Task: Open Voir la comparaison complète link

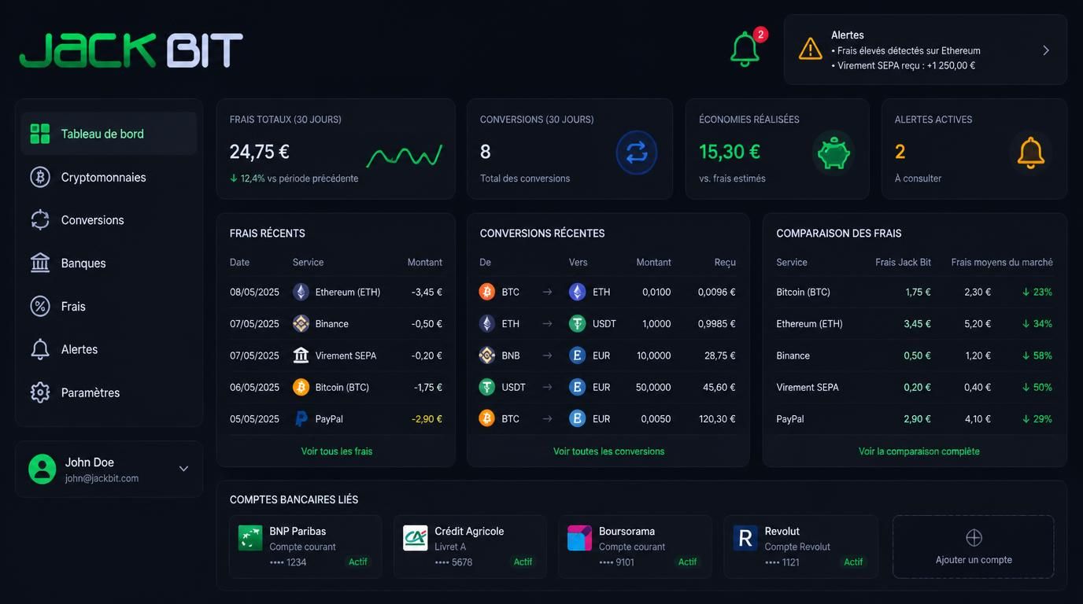Action: tap(919, 451)
